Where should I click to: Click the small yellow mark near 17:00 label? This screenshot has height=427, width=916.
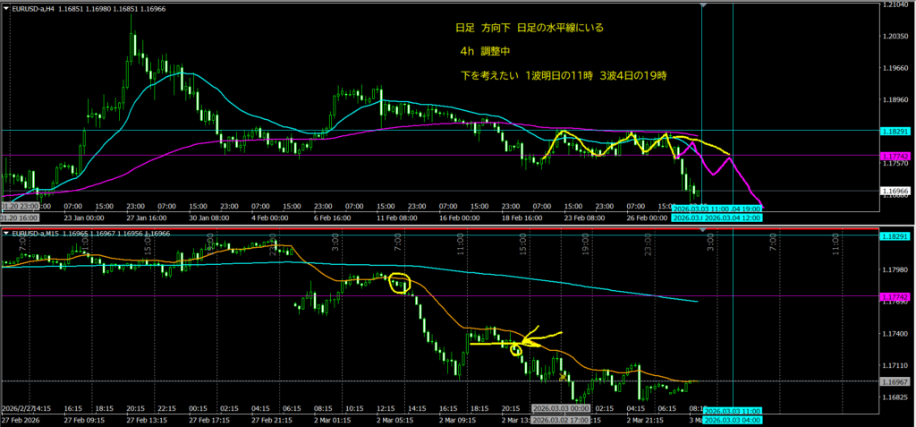point(563,377)
